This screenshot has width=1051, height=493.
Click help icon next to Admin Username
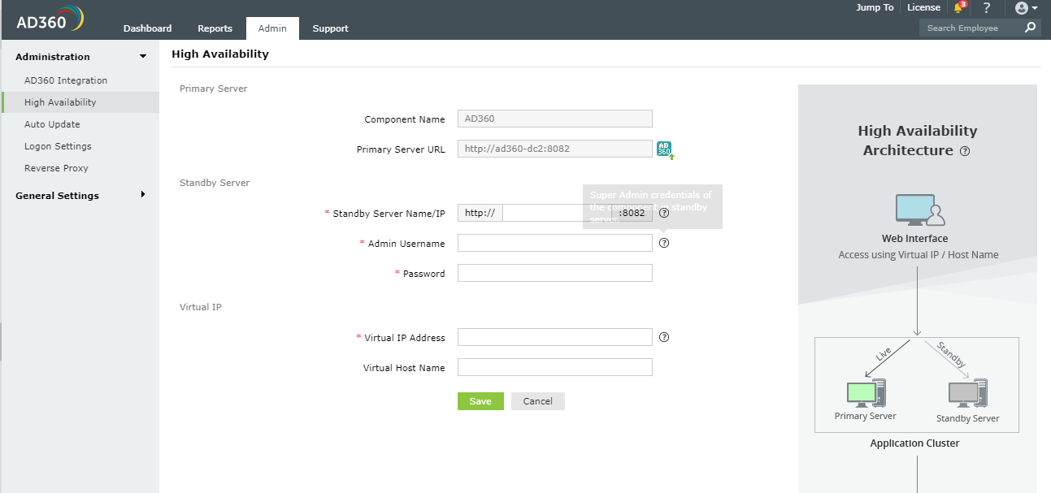pos(664,243)
